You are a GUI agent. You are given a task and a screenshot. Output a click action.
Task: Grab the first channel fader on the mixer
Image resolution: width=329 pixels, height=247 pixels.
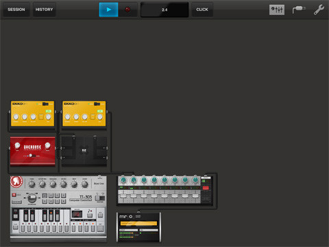[123, 196]
